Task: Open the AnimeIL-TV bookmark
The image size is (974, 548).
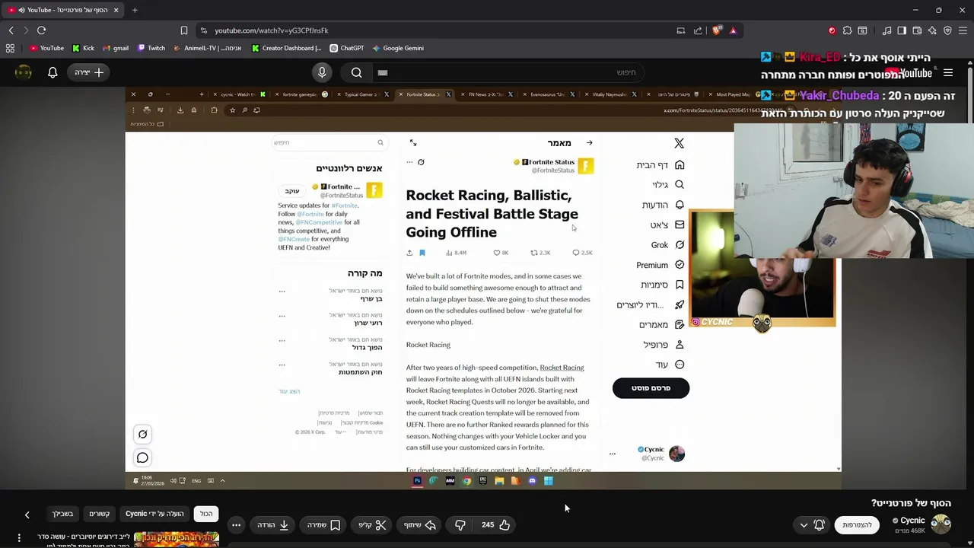Action: [x=208, y=48]
